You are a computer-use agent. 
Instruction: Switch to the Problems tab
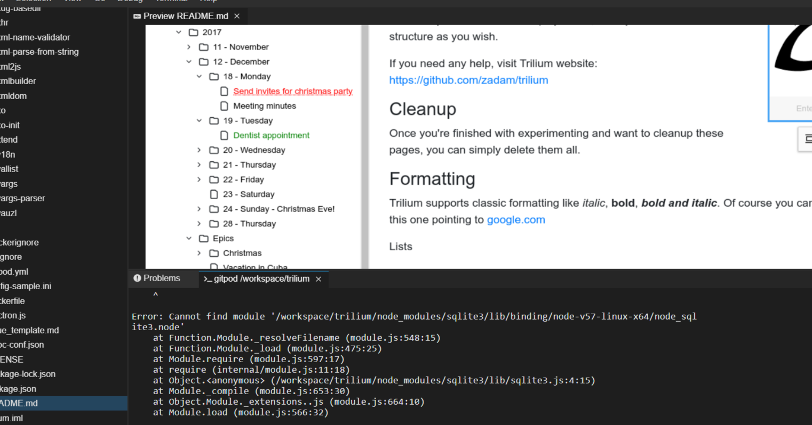161,277
